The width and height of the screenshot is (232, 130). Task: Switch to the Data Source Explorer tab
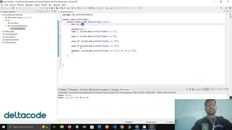[x=99, y=90]
